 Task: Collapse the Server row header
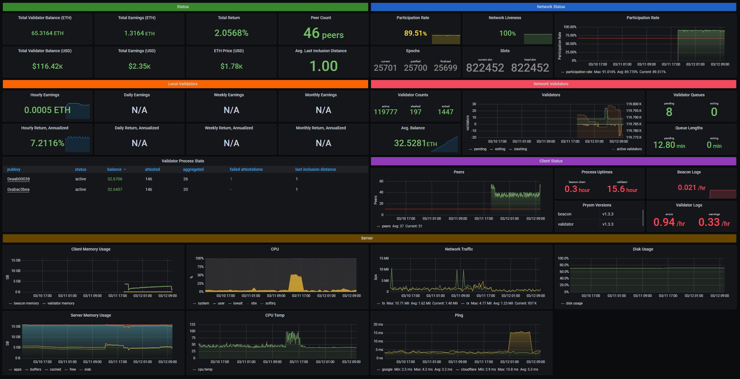pos(367,238)
